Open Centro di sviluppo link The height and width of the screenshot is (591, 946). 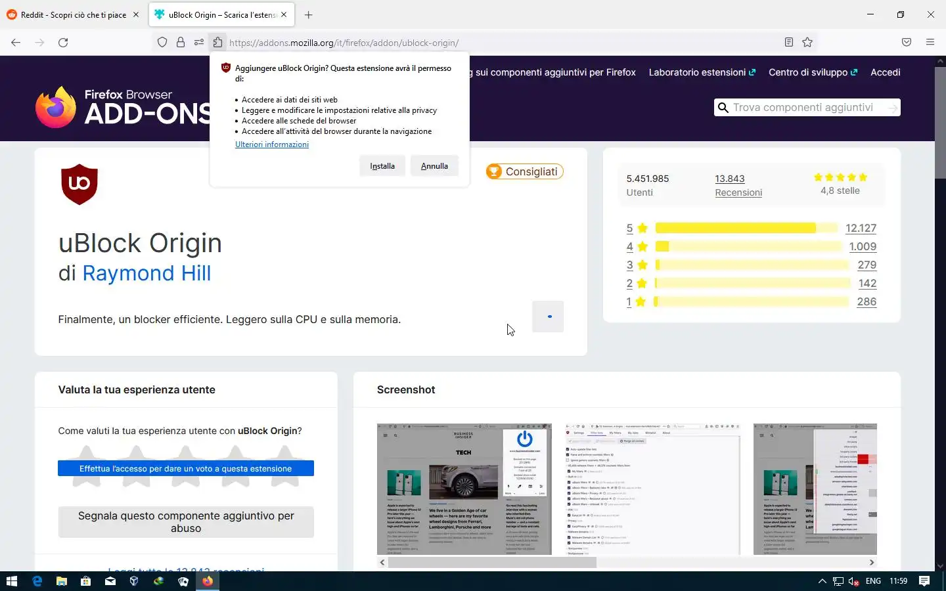click(x=813, y=72)
